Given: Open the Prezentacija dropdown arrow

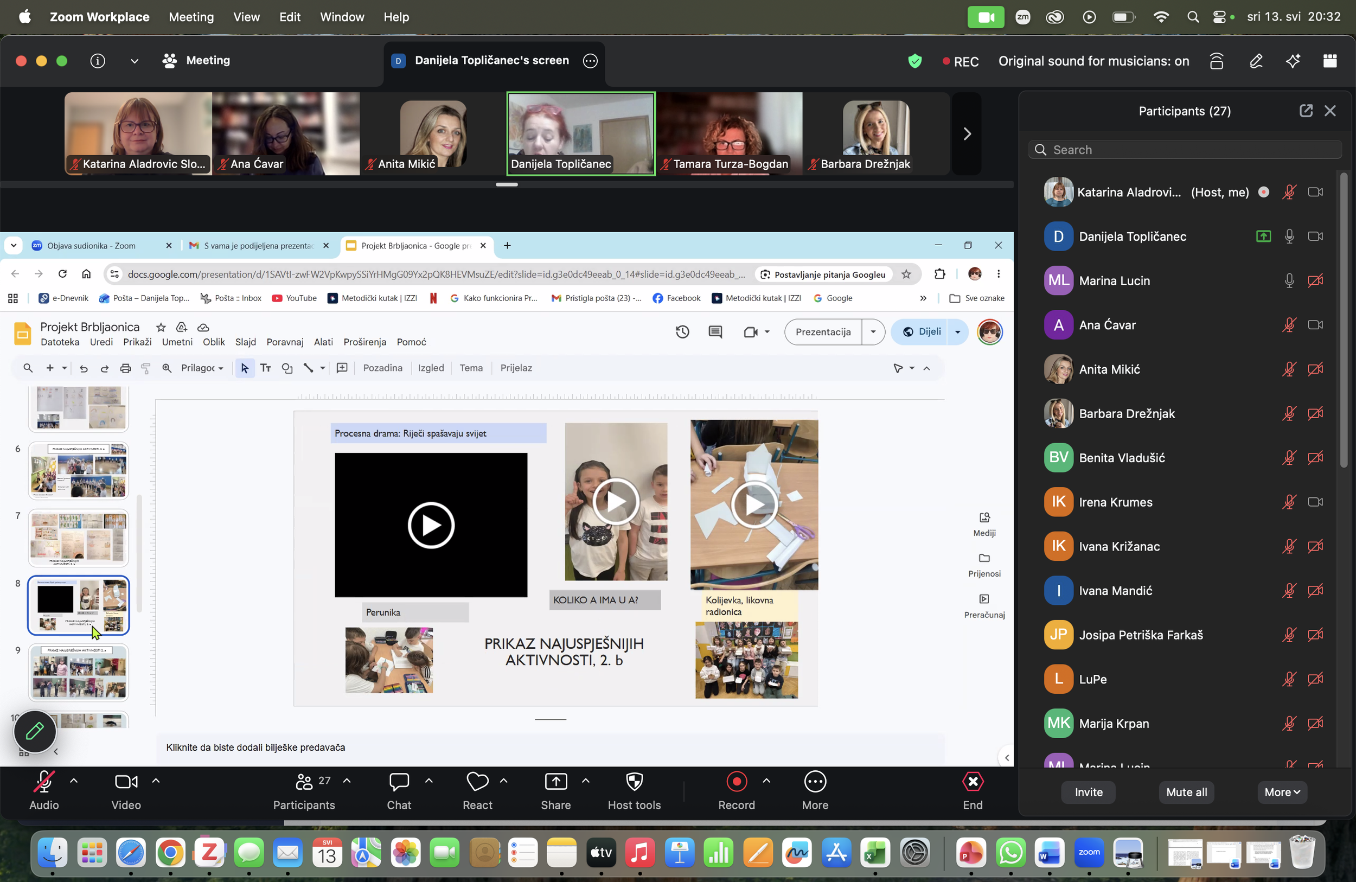Looking at the screenshot, I should (873, 331).
